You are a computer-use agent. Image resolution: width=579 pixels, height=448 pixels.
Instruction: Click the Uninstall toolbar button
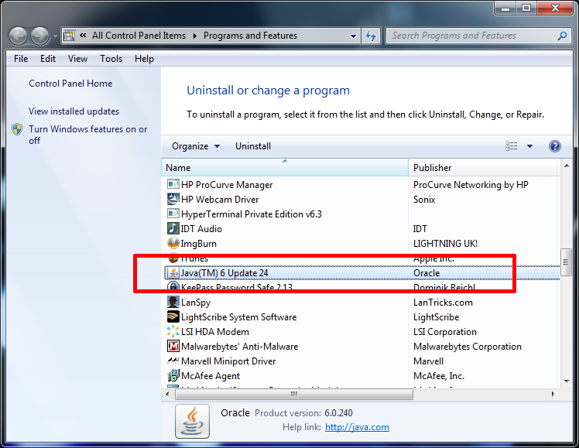tap(253, 146)
